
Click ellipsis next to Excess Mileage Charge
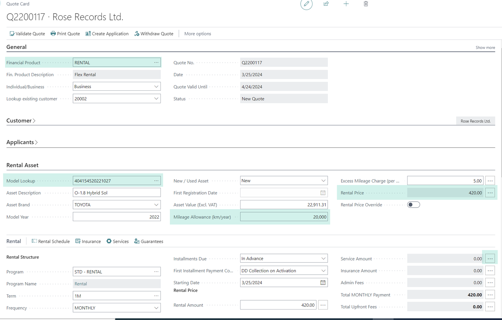490,181
